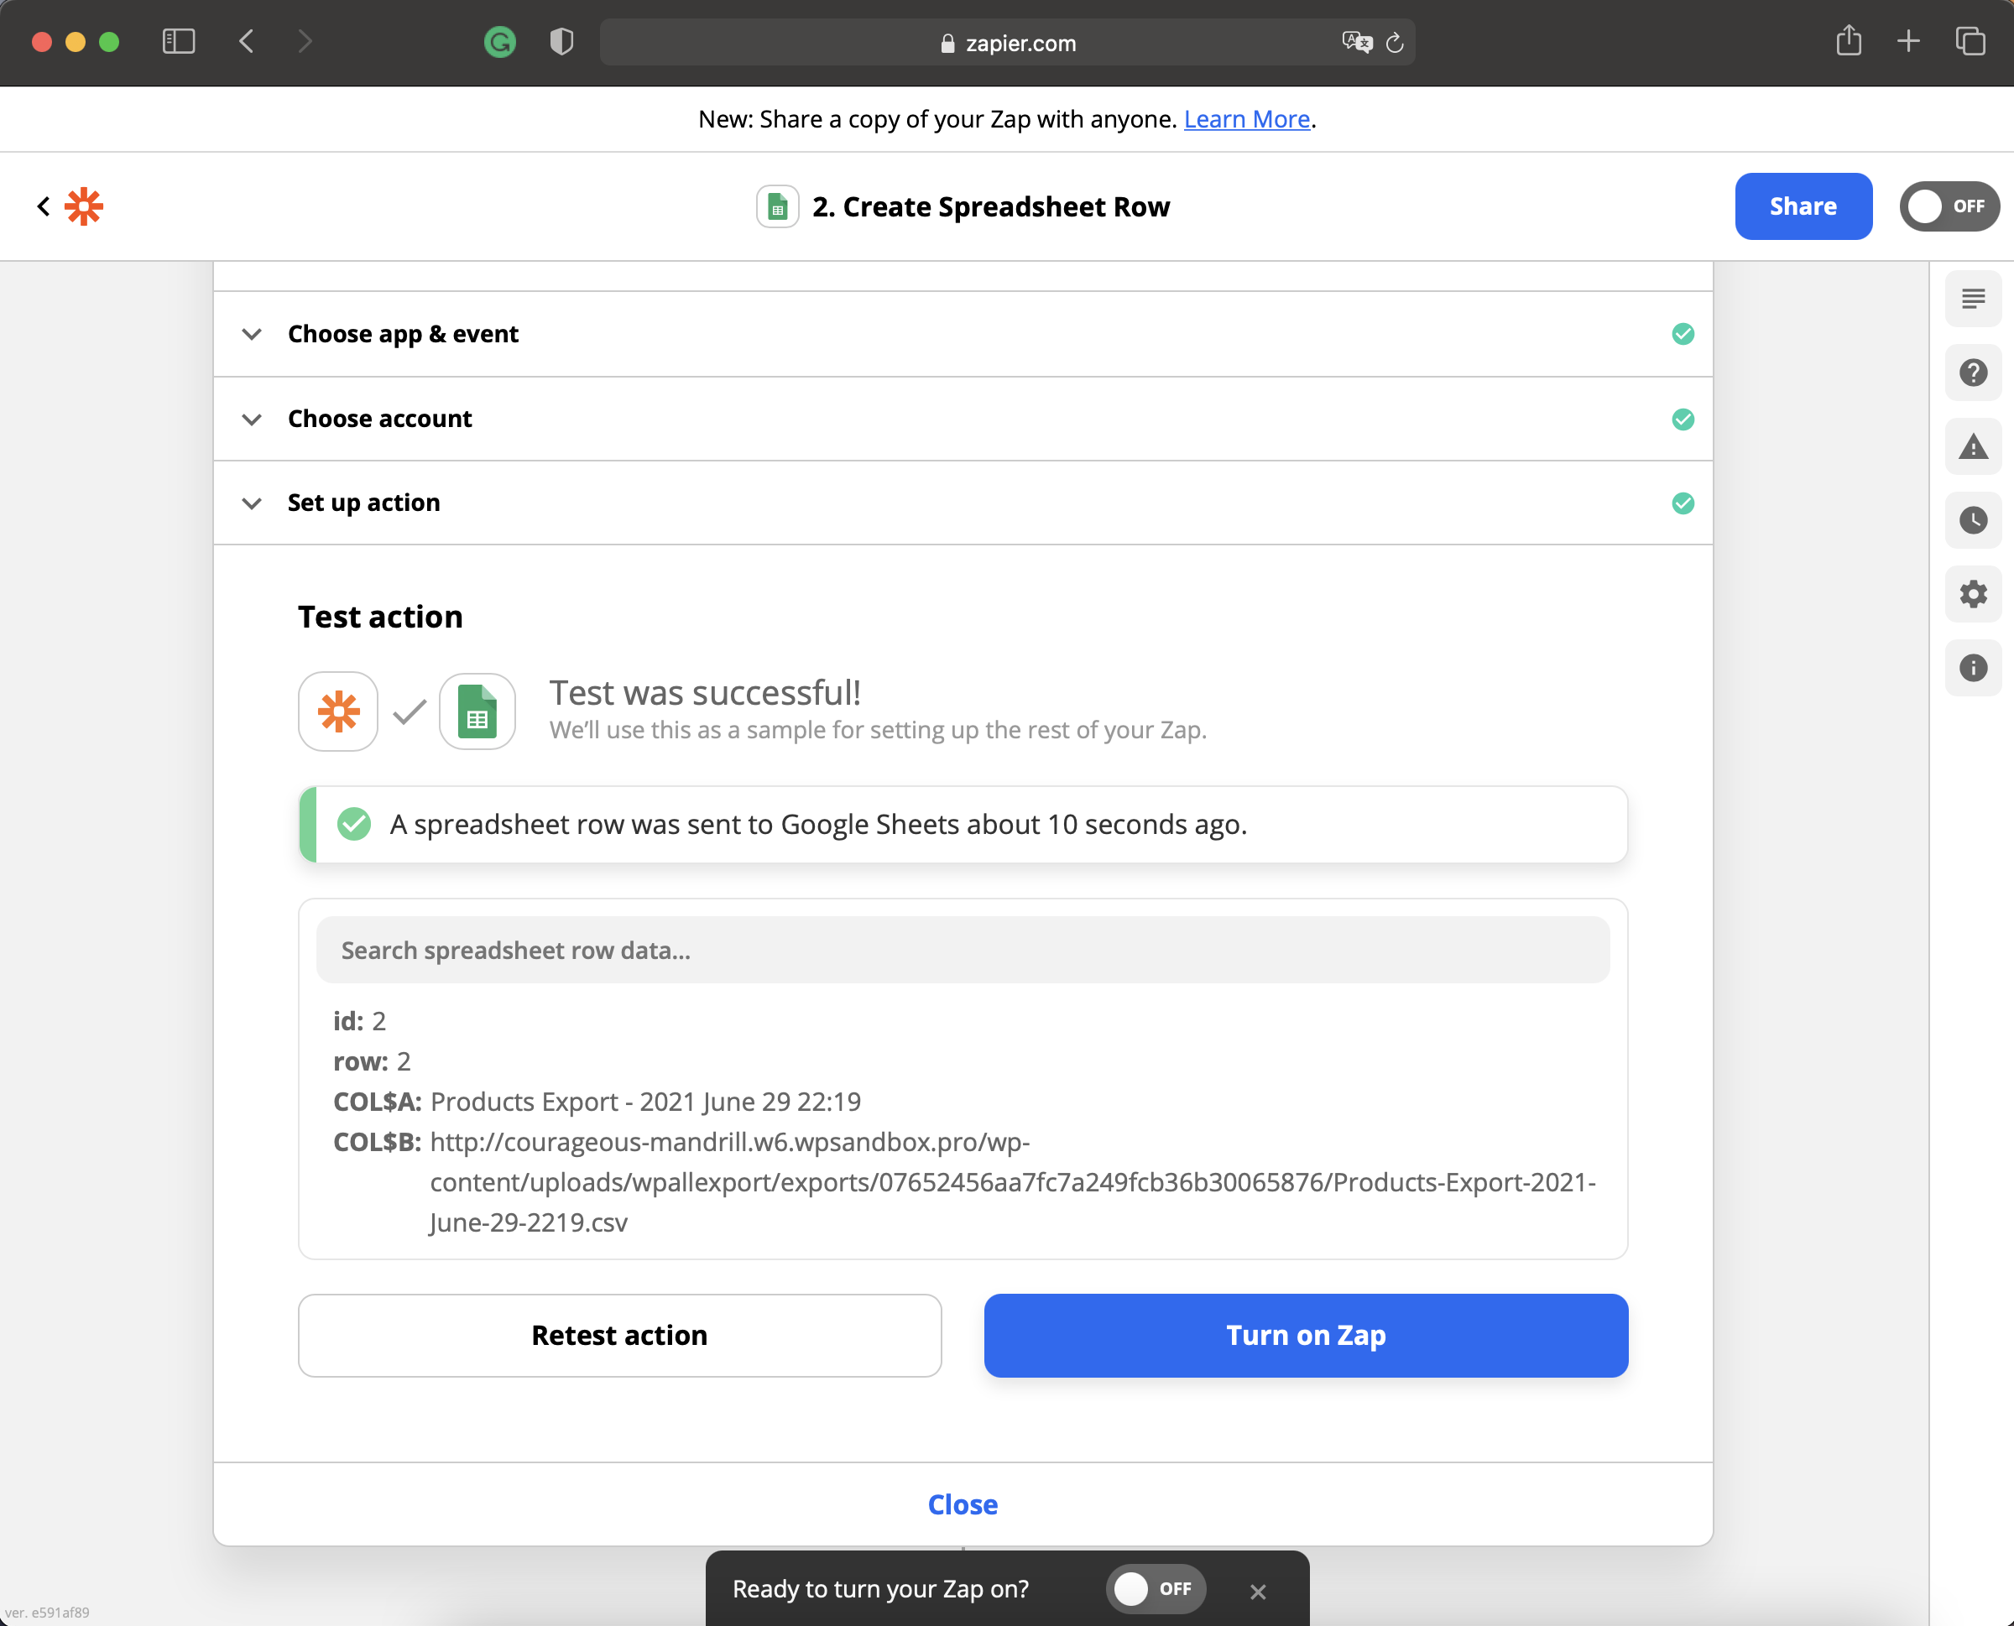
Task: Open the info circle icon in sidebar
Action: click(x=1973, y=668)
